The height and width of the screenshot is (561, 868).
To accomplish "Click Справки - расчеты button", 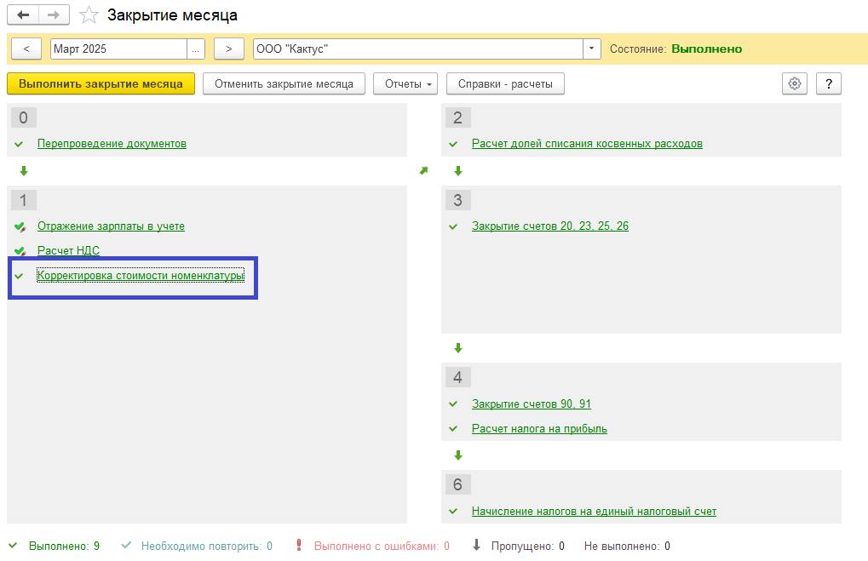I will point(505,83).
